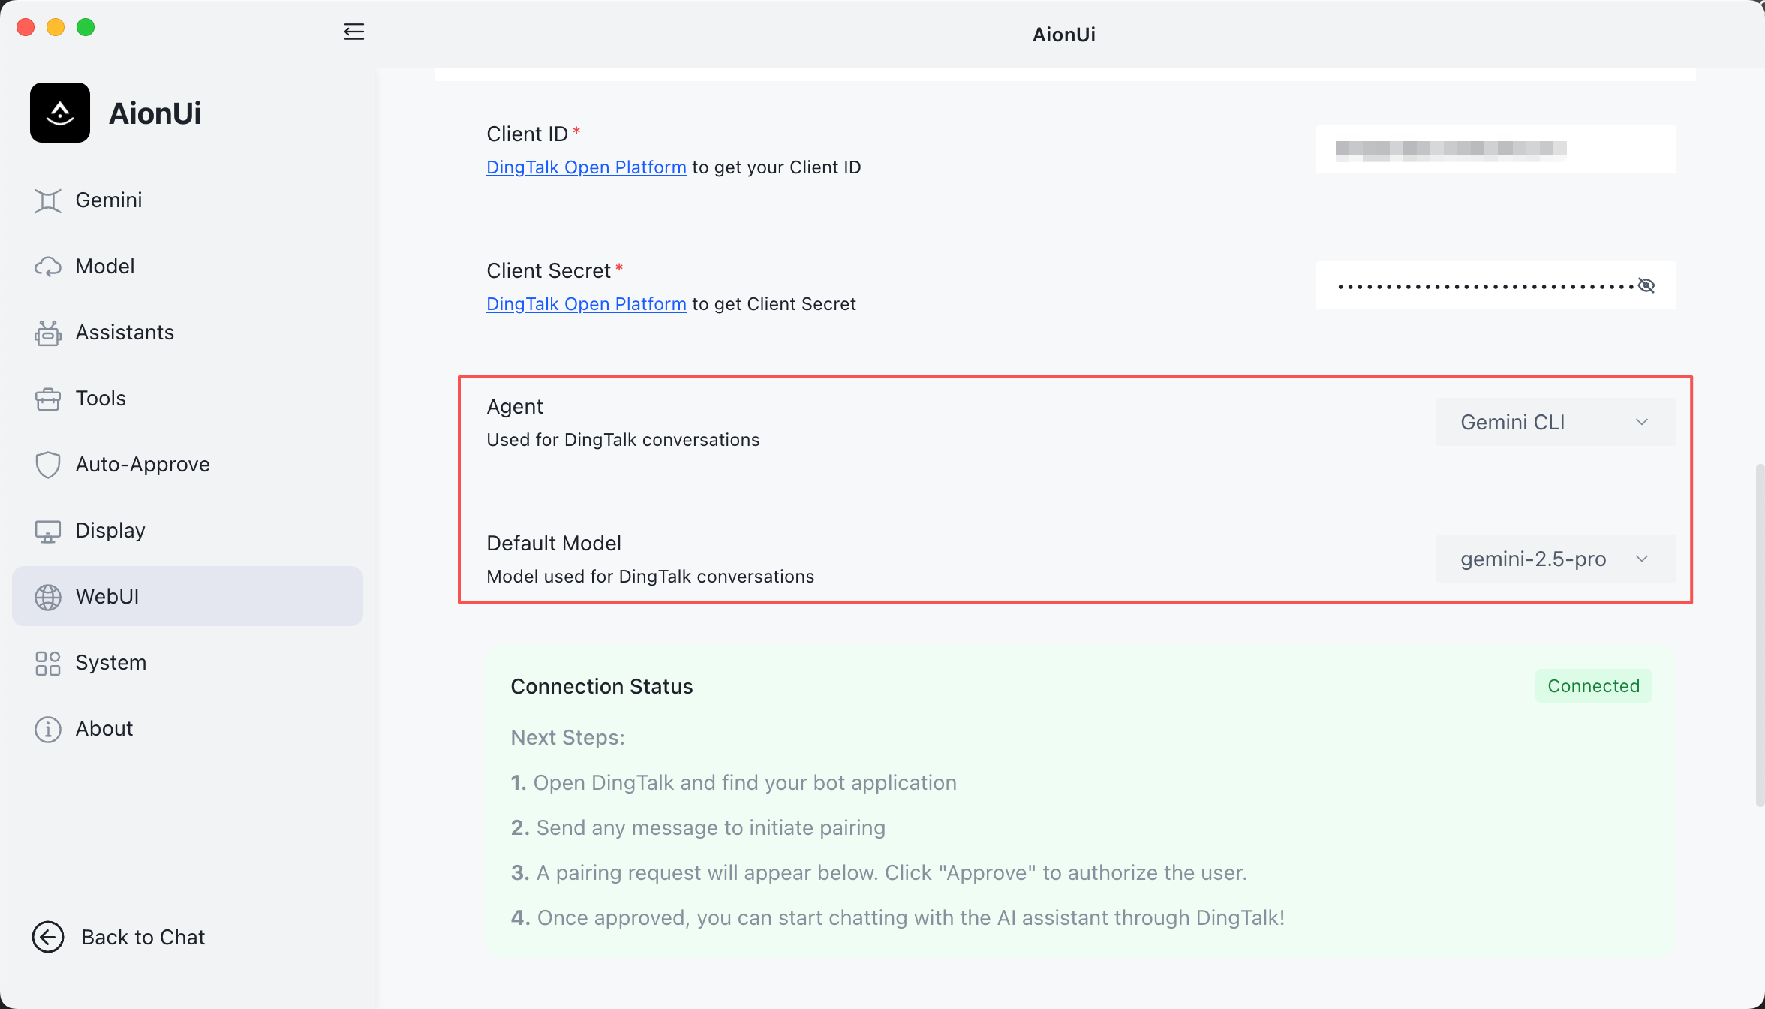Click the Model cloud icon

tap(48, 267)
